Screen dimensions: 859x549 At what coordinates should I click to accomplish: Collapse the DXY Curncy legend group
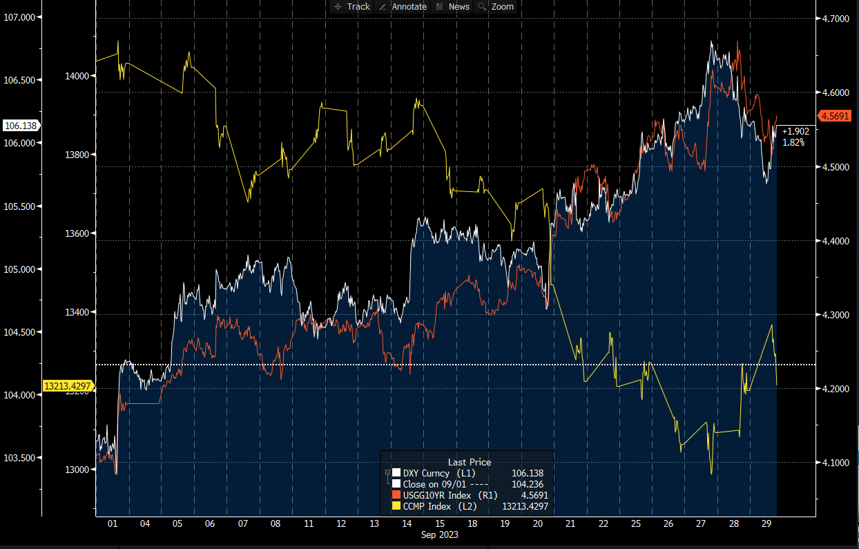pyautogui.click(x=387, y=474)
